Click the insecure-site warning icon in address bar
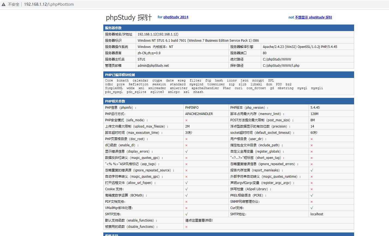The width and height of the screenshot is (389, 236). tap(4, 4)
